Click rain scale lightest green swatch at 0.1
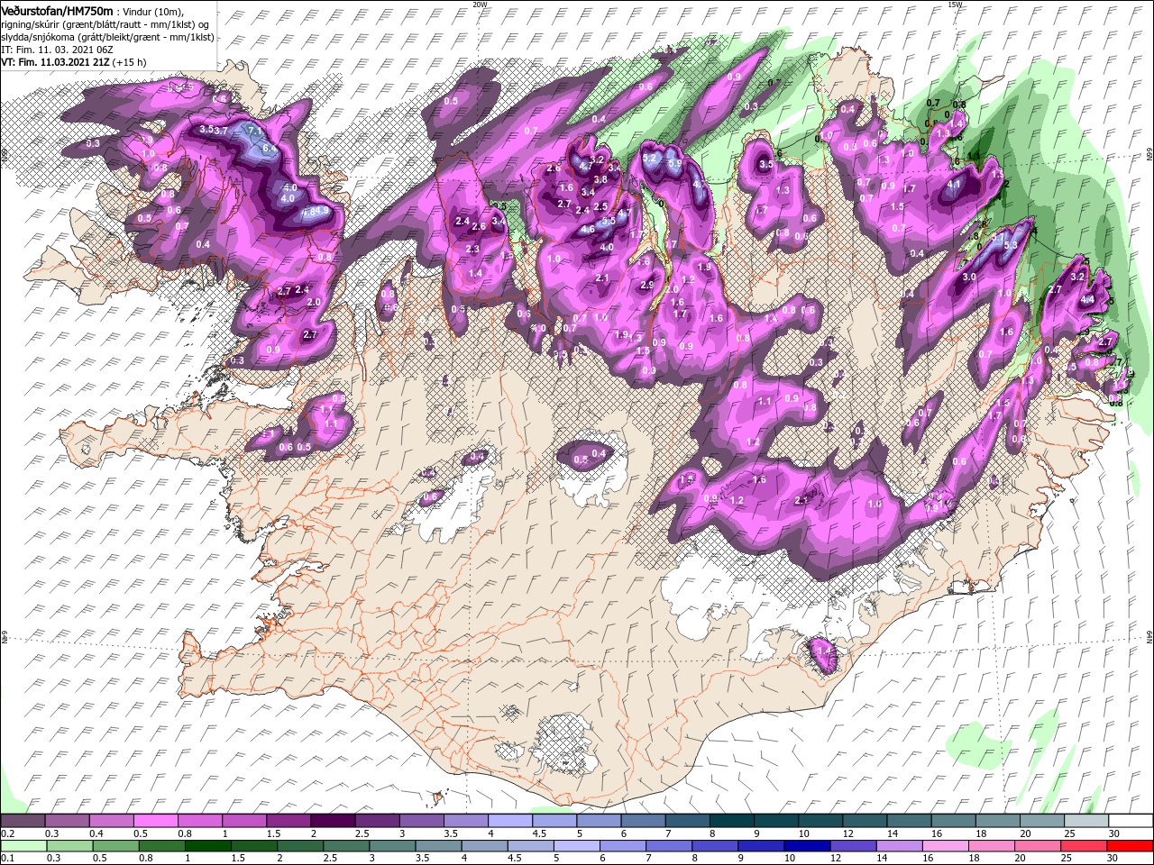Screen dimensions: 1154x865 [x=23, y=846]
